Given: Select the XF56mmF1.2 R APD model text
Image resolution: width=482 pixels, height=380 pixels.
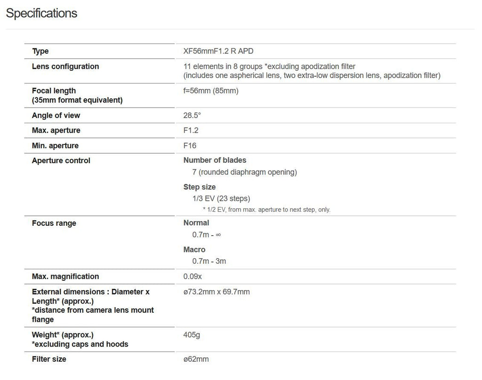Looking at the screenshot, I should tap(218, 51).
